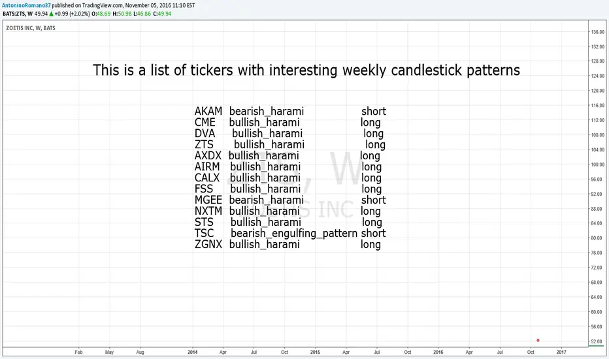Click bearish_engulfing_pattern in the TSC row

pos(294,233)
